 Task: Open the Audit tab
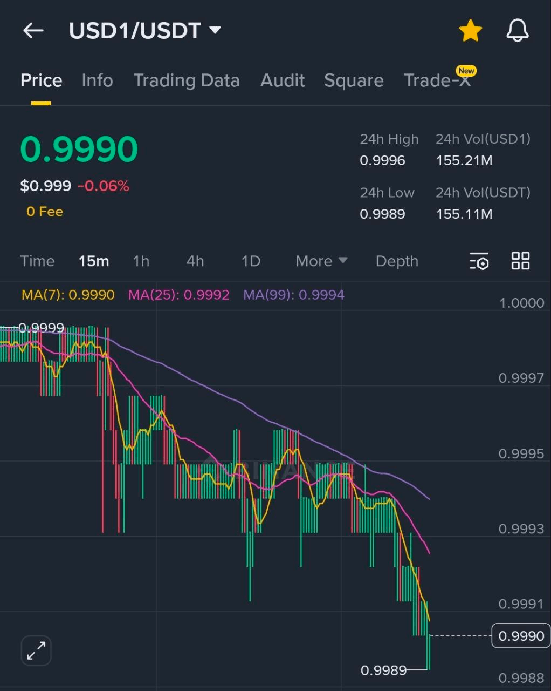click(x=283, y=80)
